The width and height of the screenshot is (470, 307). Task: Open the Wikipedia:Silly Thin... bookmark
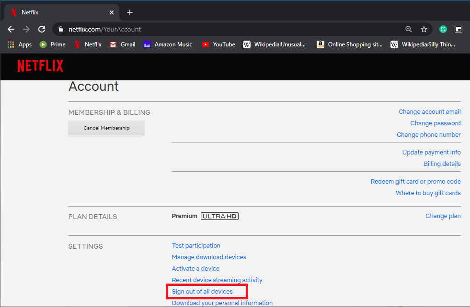[423, 44]
